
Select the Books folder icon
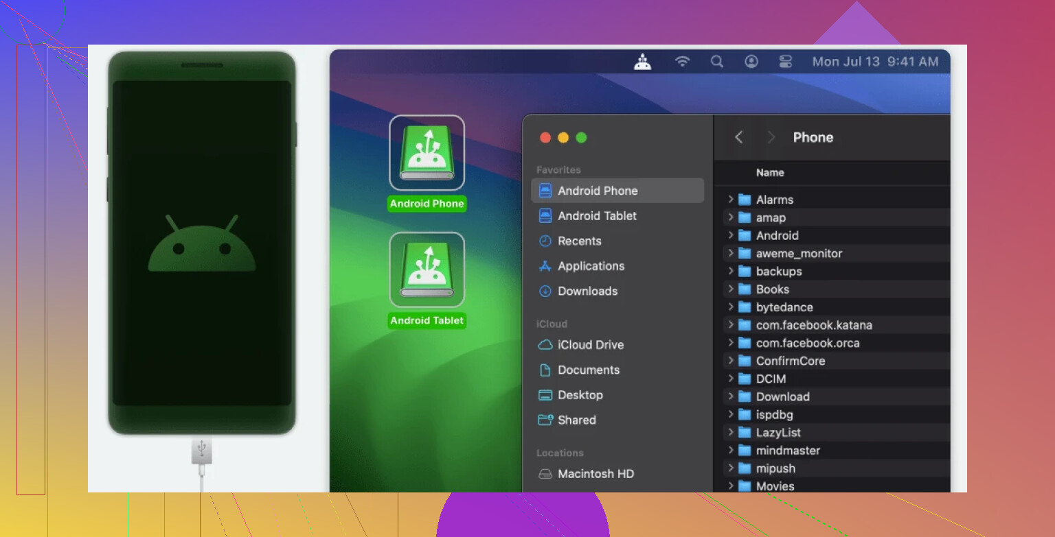pyautogui.click(x=745, y=289)
